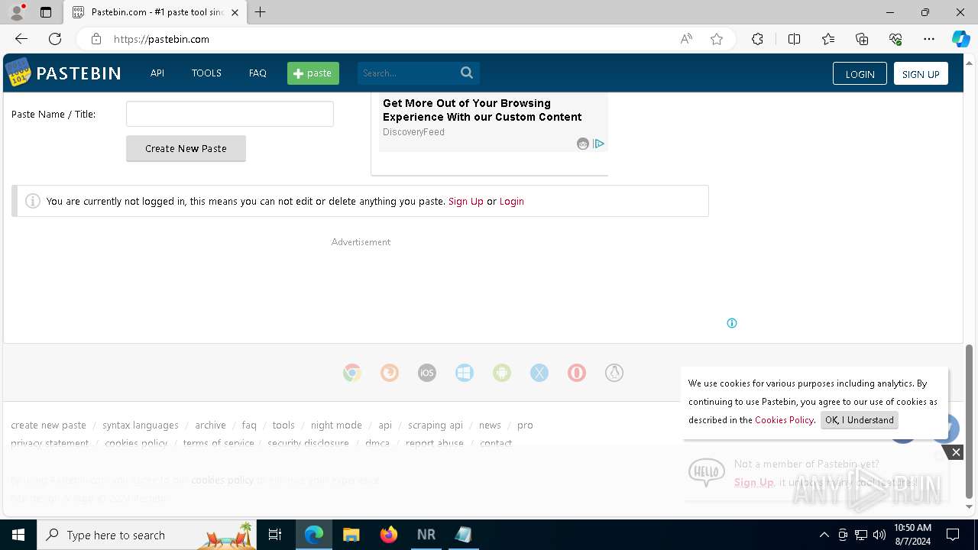The width and height of the screenshot is (978, 550).
Task: Open create new paste footer link
Action: click(x=48, y=425)
